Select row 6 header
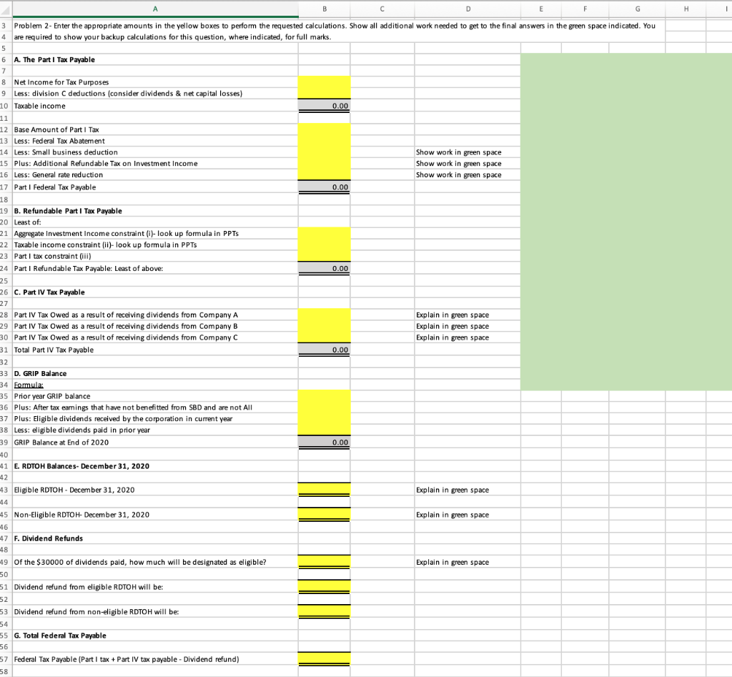The image size is (732, 677). pos(5,59)
